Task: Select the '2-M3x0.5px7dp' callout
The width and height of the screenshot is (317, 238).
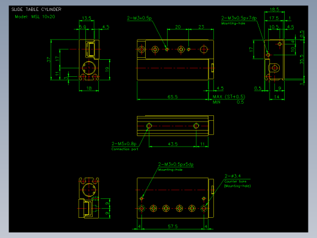Action: [239, 18]
